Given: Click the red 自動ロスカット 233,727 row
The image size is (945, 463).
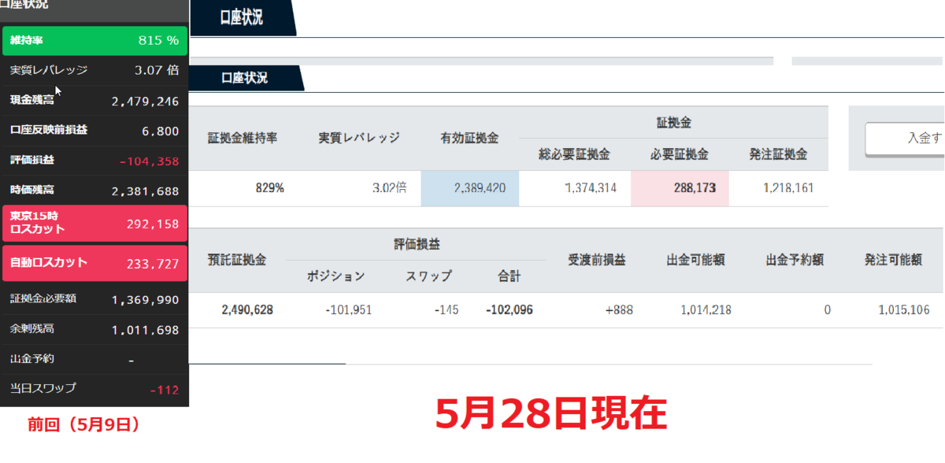Looking at the screenshot, I should tap(94, 263).
